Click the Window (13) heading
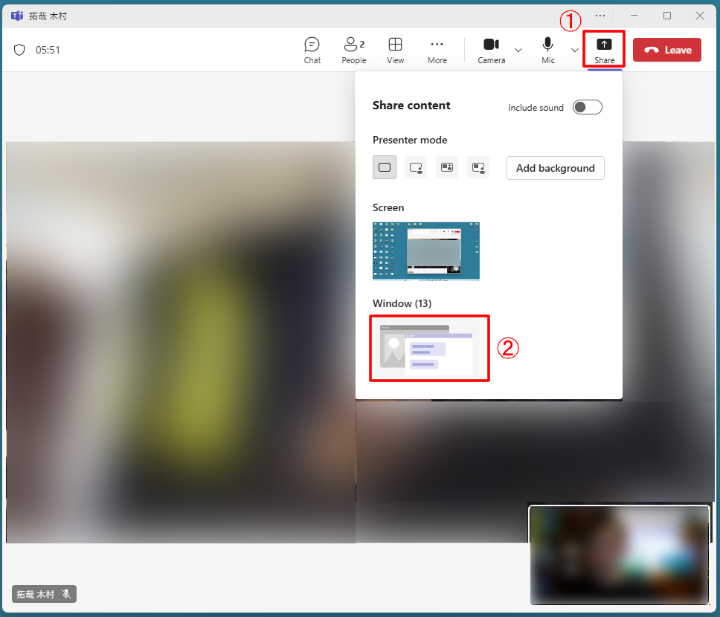720x617 pixels. [x=402, y=303]
